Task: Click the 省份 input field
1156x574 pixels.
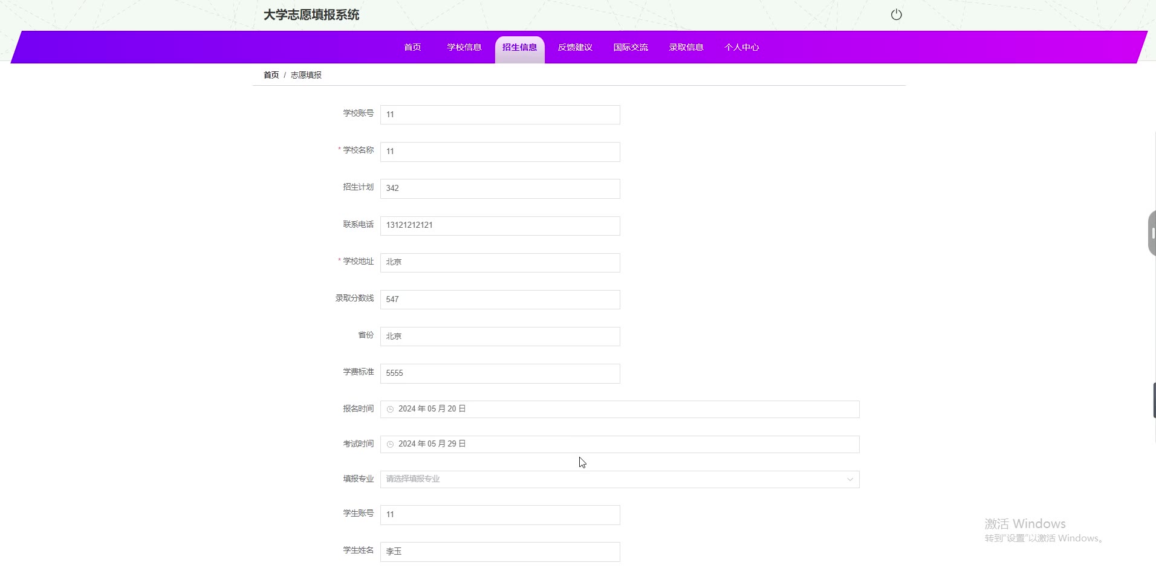Action: pyautogui.click(x=500, y=337)
